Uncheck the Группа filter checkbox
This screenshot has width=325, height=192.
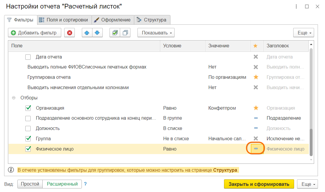(x=28, y=138)
